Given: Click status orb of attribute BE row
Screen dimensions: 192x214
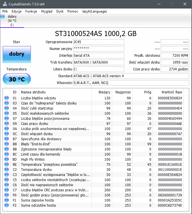Looking at the screenshot, I should [x=7, y=164].
